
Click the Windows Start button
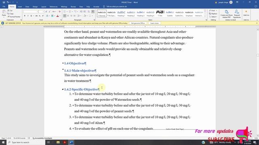[3, 142]
